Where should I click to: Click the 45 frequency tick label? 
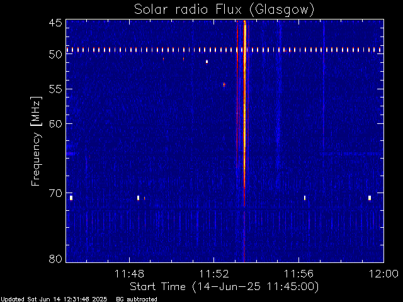[x=55, y=23]
